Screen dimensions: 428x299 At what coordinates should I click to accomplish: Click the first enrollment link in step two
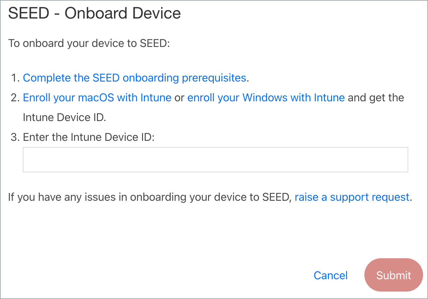(97, 98)
